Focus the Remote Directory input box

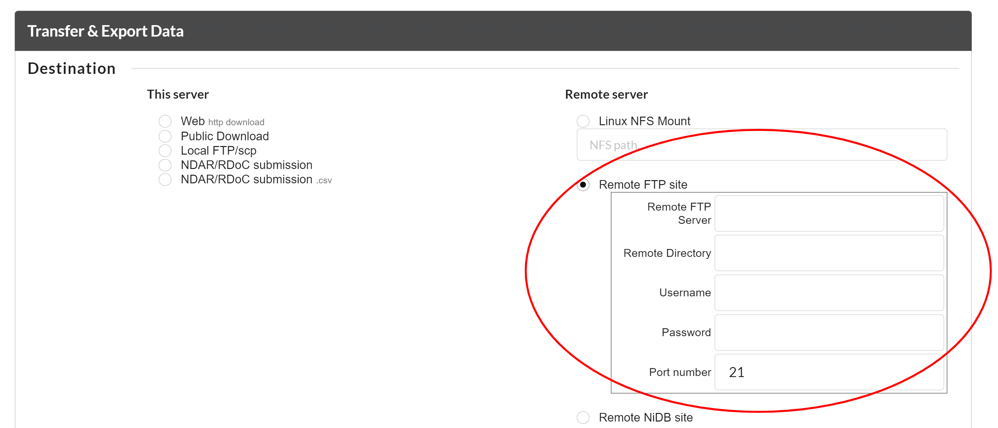[829, 253]
